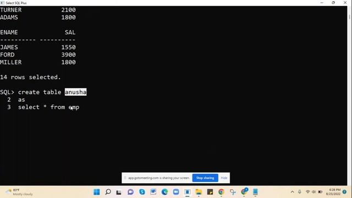Viewport: 352px width, 198px height.
Task: Click the name FORD
Action: point(7,55)
